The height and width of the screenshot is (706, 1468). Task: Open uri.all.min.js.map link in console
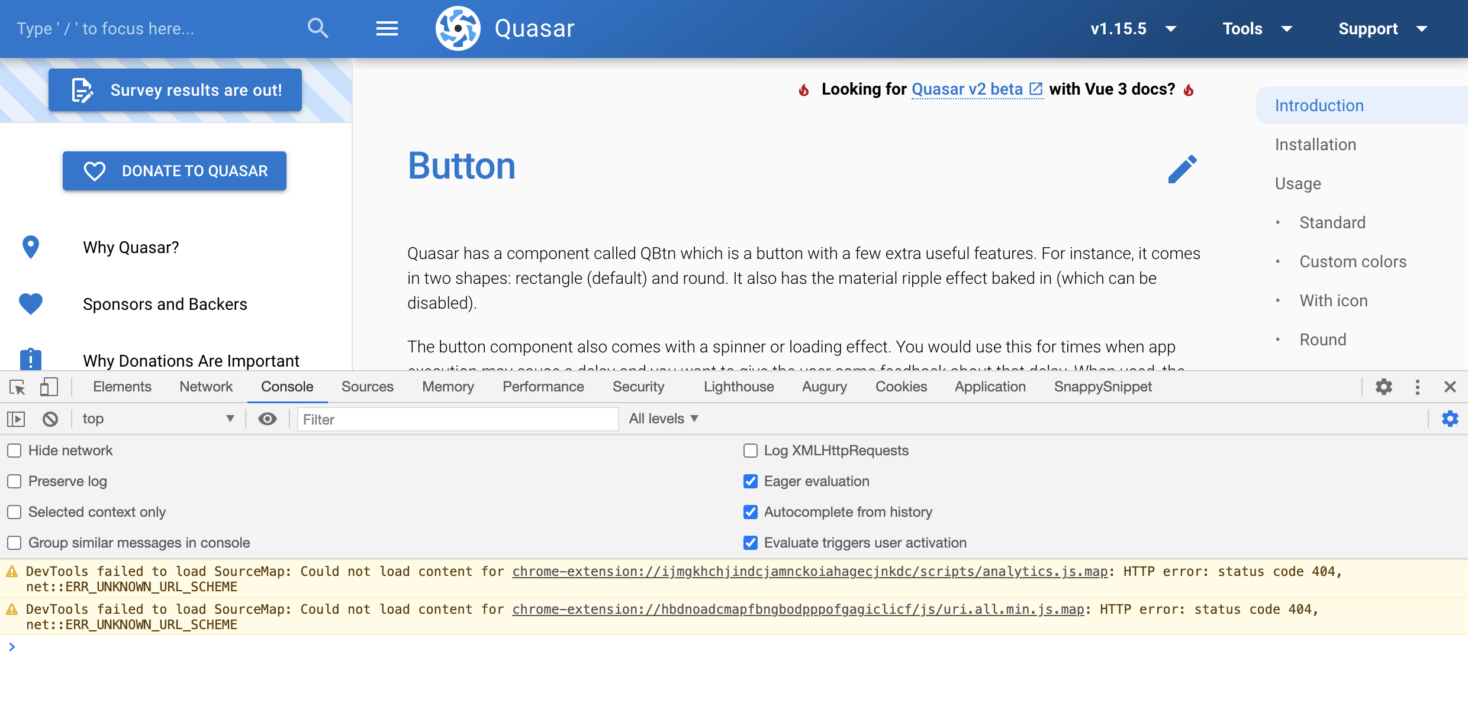pyautogui.click(x=798, y=609)
